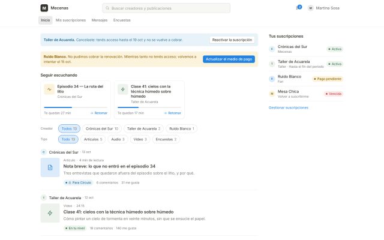
Task: Click the Episodio 34 progress bar
Action: [76, 107]
